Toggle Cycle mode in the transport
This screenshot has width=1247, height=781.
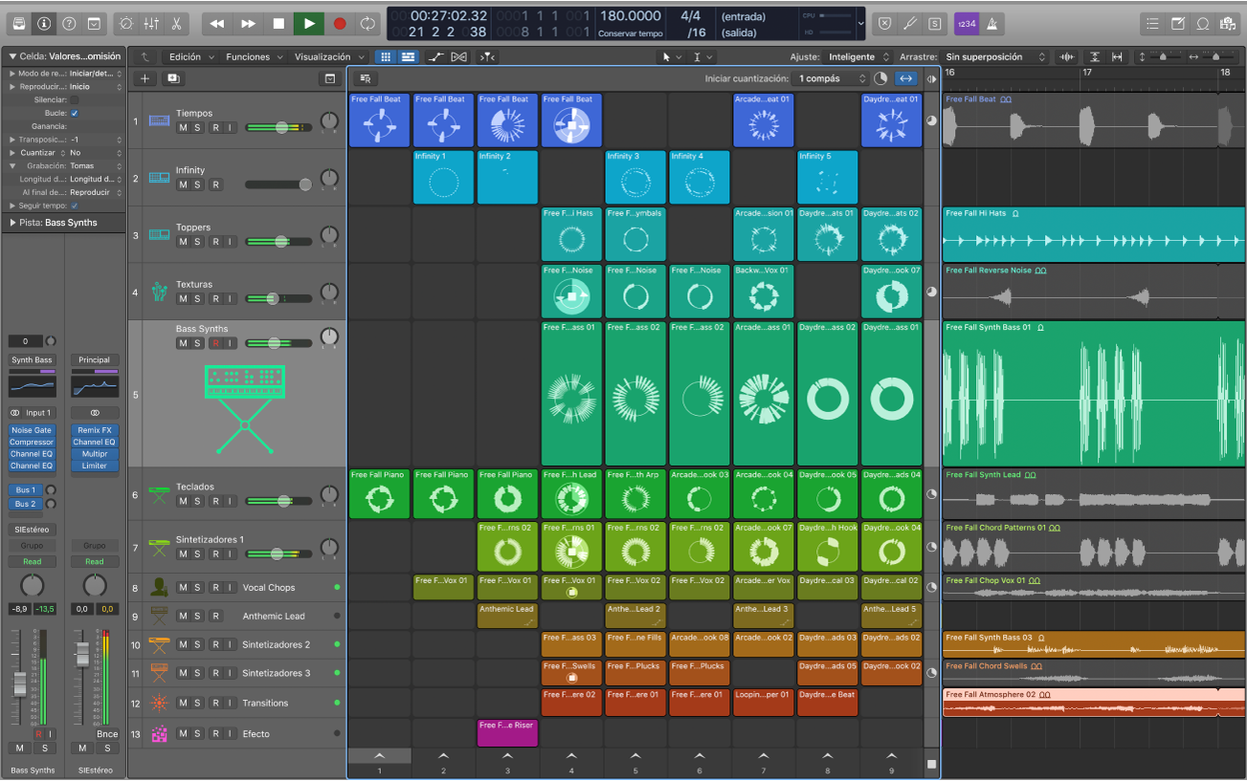(367, 23)
